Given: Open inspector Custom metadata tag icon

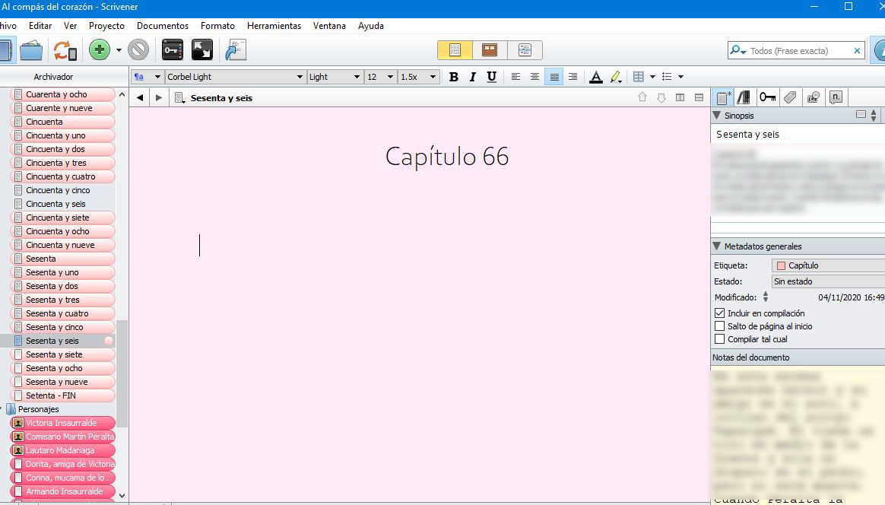Looking at the screenshot, I should coord(790,97).
